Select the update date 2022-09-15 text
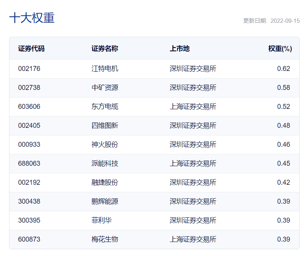Screen dimensions: 308x253 [x=285, y=21]
